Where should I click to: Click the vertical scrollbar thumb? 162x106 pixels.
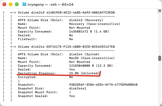tap(160, 58)
